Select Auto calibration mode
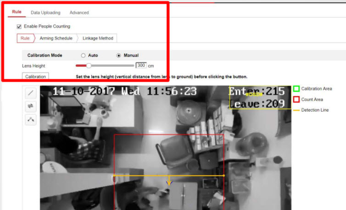This screenshot has height=210, width=346. coord(83,55)
